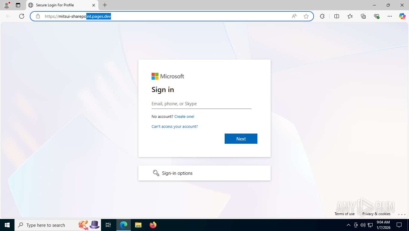Open the Windows Start menu

click(x=7, y=225)
